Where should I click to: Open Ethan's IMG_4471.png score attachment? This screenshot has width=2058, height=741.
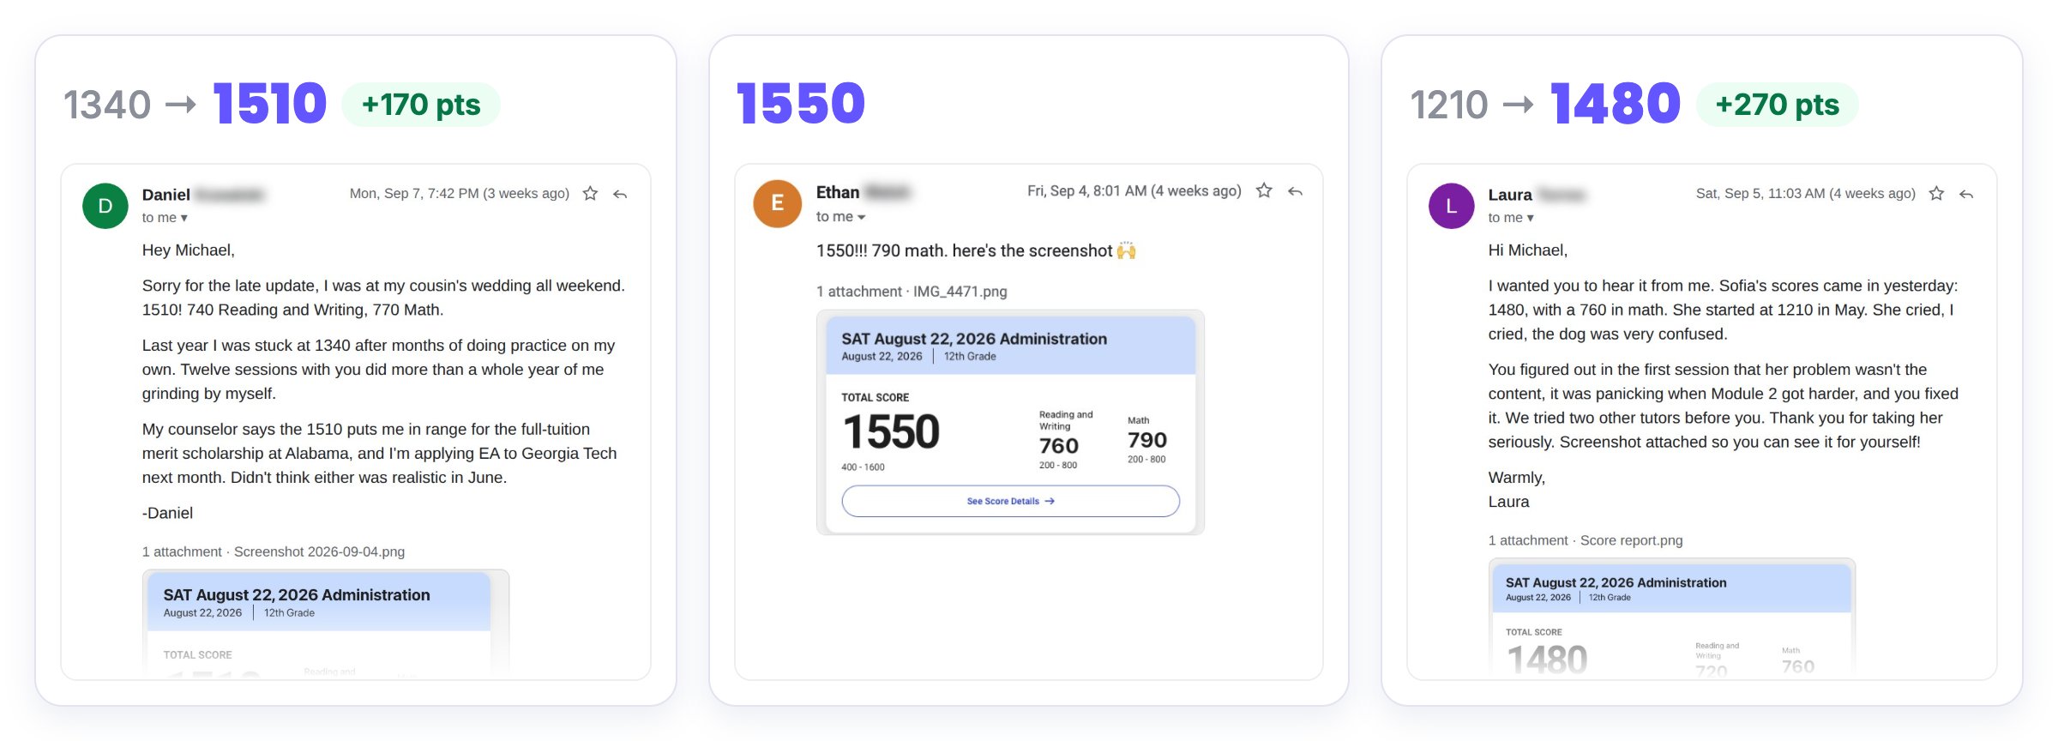[1010, 423]
